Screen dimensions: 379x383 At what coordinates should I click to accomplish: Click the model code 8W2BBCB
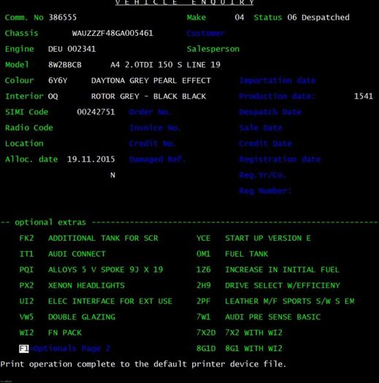(x=65, y=65)
